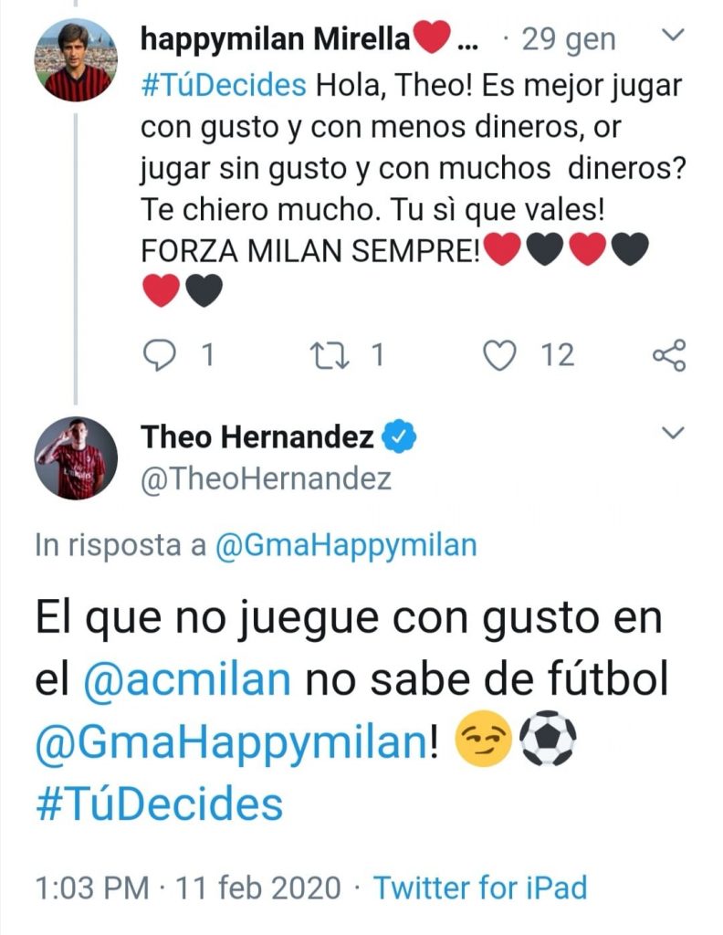Open @GmaHappymilan in the "In risposta a" line
The image size is (723, 935).
tap(345, 545)
